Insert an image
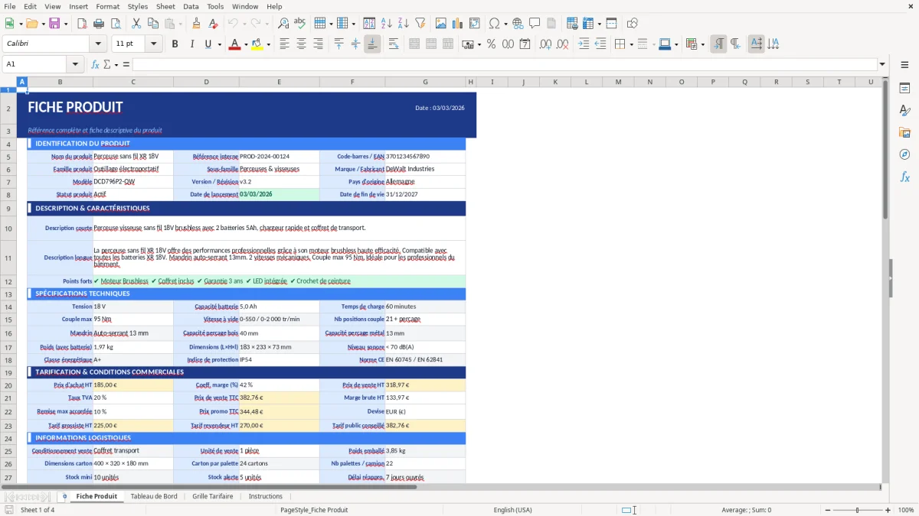 tap(440, 23)
